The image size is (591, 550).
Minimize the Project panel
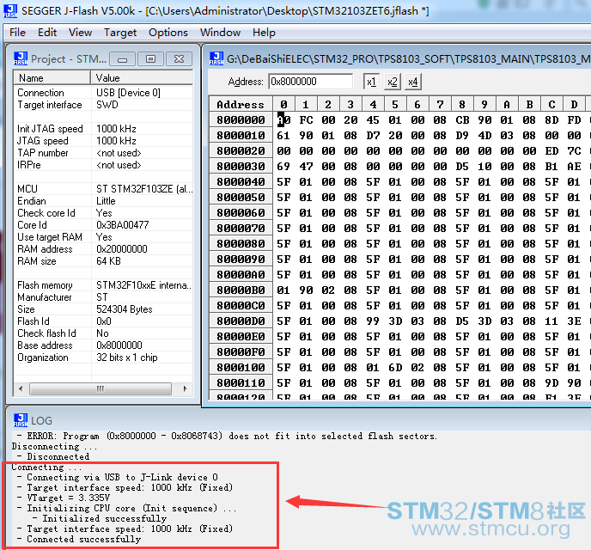(122, 59)
